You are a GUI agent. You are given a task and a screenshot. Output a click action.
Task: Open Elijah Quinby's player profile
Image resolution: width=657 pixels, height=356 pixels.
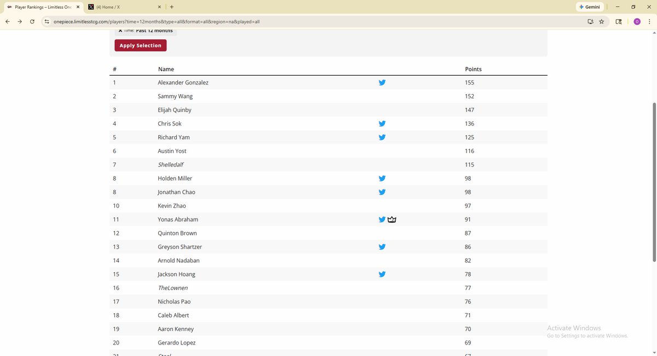(x=175, y=110)
